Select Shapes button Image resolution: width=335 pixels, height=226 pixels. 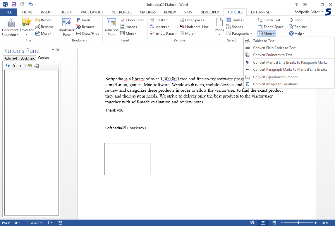[x=235, y=27]
